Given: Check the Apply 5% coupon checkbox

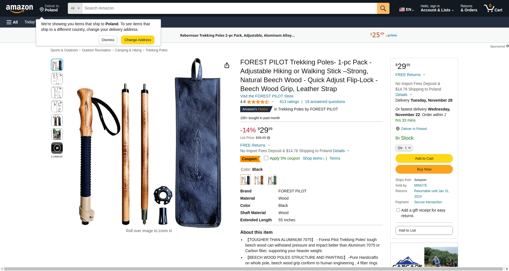Looking at the screenshot, I should point(266,158).
